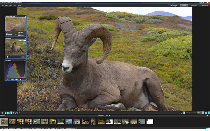Click the blue icon in the status bar corner
The height and width of the screenshot is (131, 210).
[x=207, y=128]
